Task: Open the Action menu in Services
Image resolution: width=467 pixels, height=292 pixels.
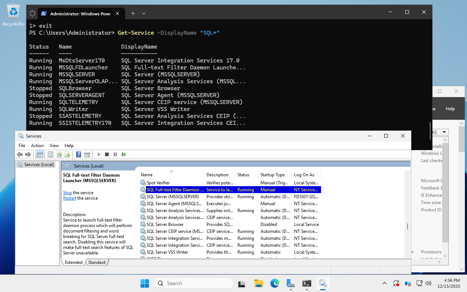Action: pos(37,145)
